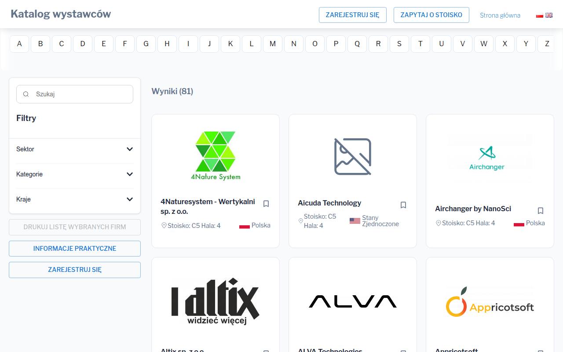Filter exhibitors by letter N
563x352 pixels.
tap(294, 44)
